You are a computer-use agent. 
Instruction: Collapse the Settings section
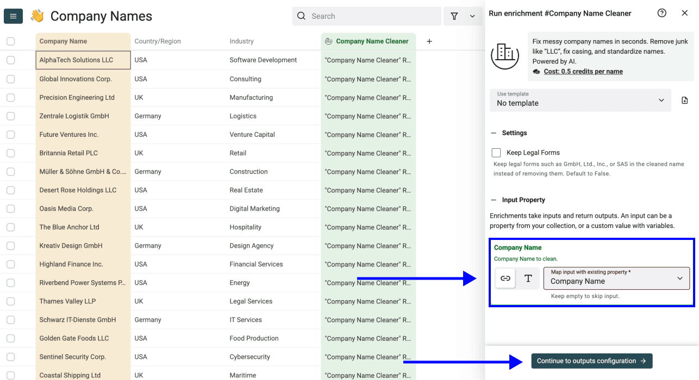tap(494, 132)
